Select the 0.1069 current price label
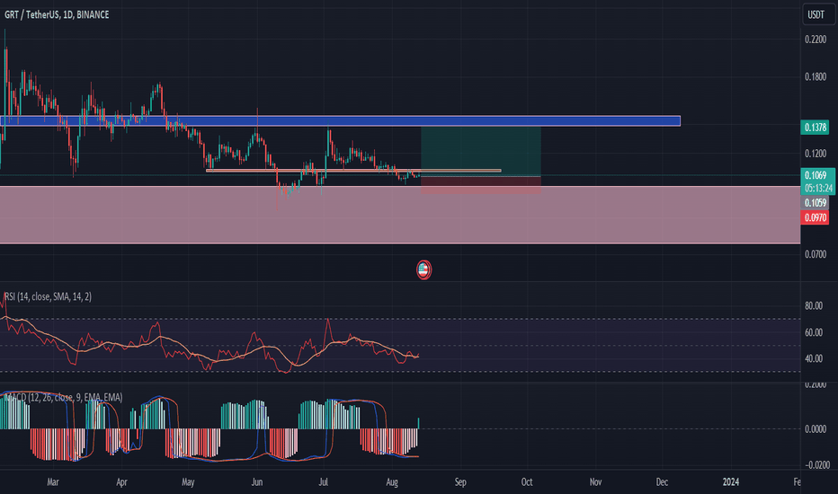 pos(816,175)
